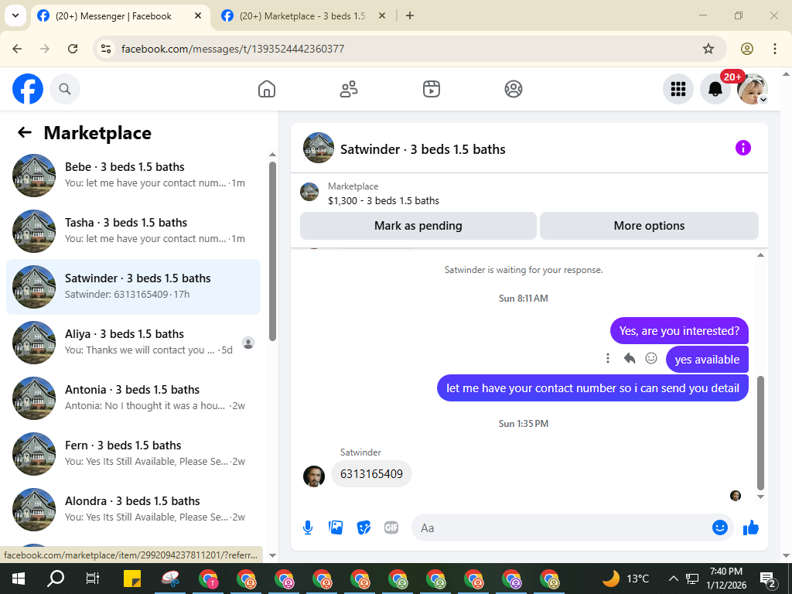Open Aliya's conversation

[133, 342]
